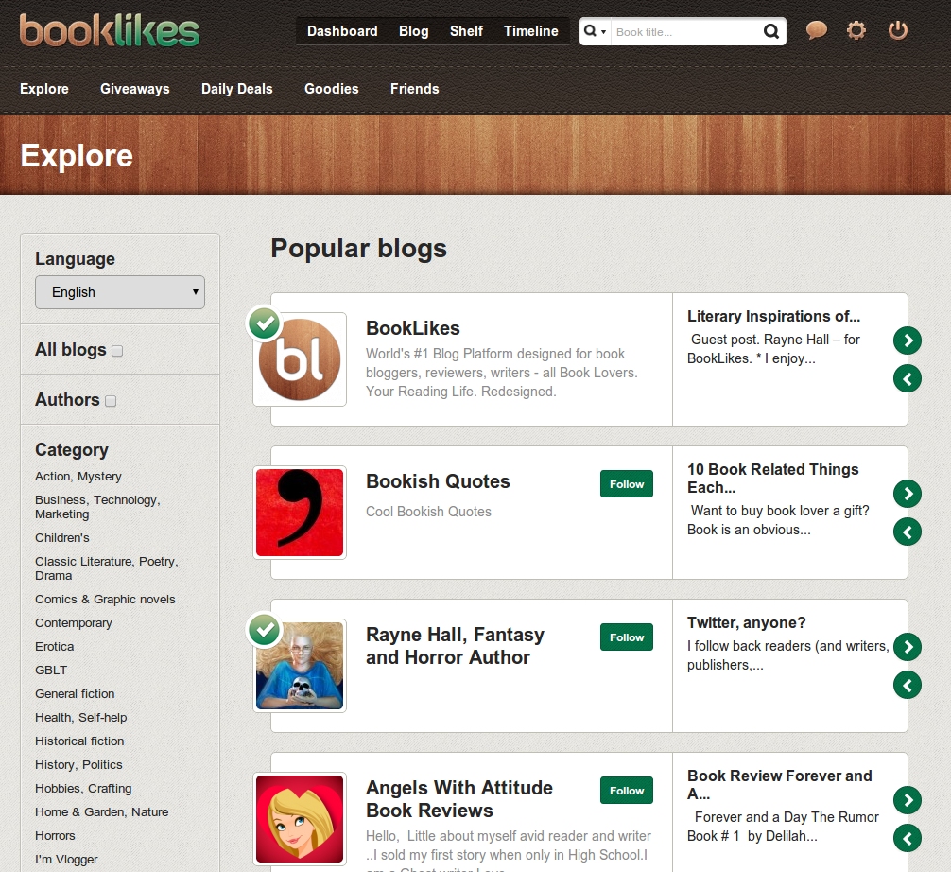Filter by Children's category
The image size is (951, 872).
61,537
